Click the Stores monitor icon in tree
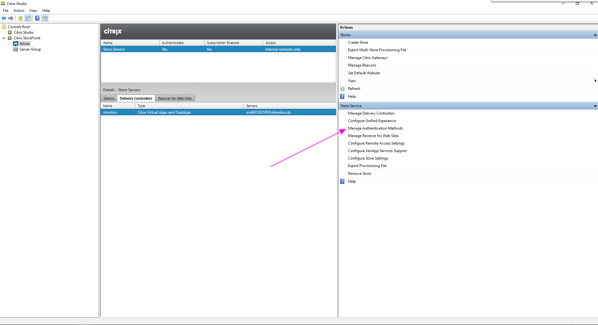This screenshot has height=325, width=598. click(16, 44)
